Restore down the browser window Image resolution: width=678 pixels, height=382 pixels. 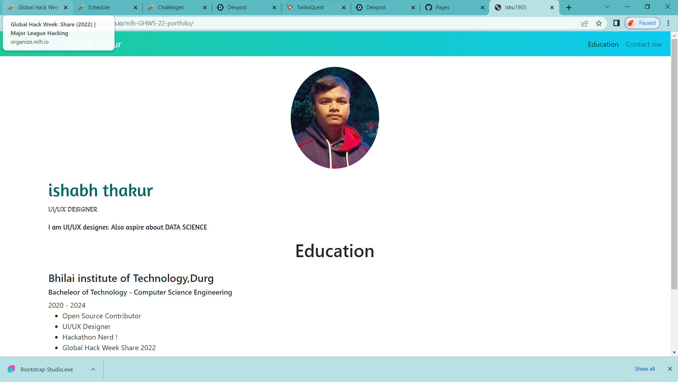click(647, 7)
